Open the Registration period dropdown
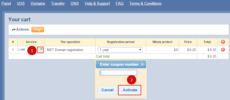 pos(120,50)
